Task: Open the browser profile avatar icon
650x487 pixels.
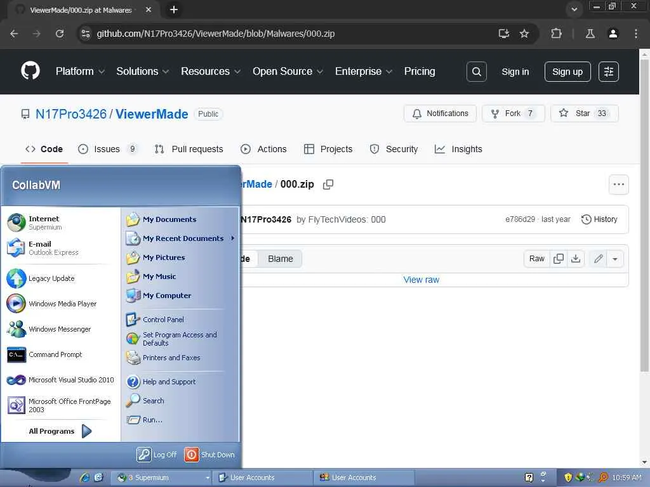Action: point(613,34)
